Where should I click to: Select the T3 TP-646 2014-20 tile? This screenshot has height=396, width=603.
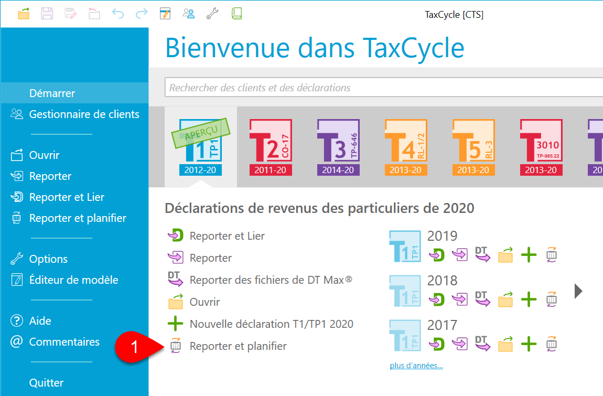338,147
